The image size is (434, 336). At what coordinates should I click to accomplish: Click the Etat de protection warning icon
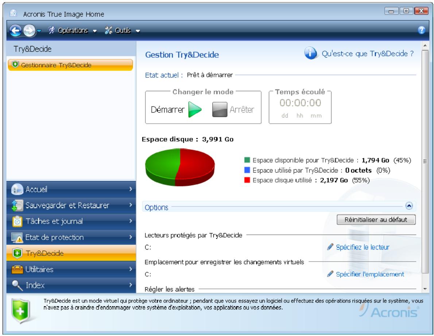point(17,237)
